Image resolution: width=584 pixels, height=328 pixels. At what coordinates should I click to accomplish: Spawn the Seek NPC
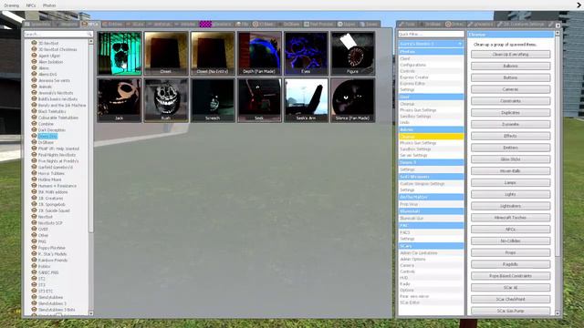point(259,100)
